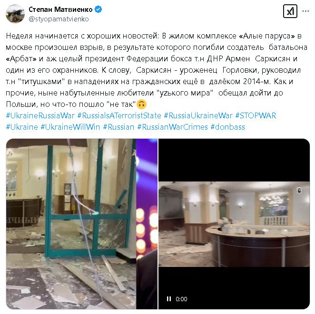315x314 pixels.
Task: Select the #Russian hashtag
Action: 118,127
